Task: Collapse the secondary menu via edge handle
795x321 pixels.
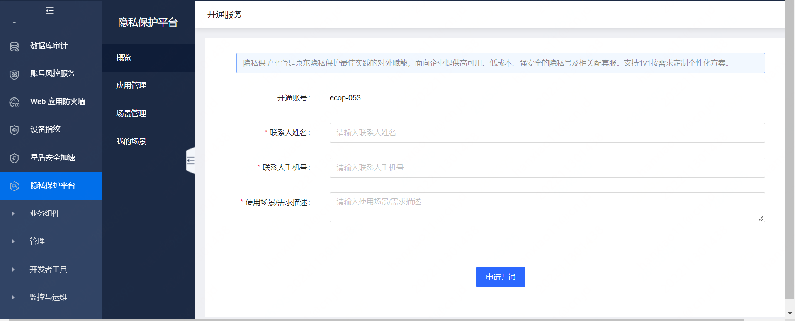Action: pos(191,160)
